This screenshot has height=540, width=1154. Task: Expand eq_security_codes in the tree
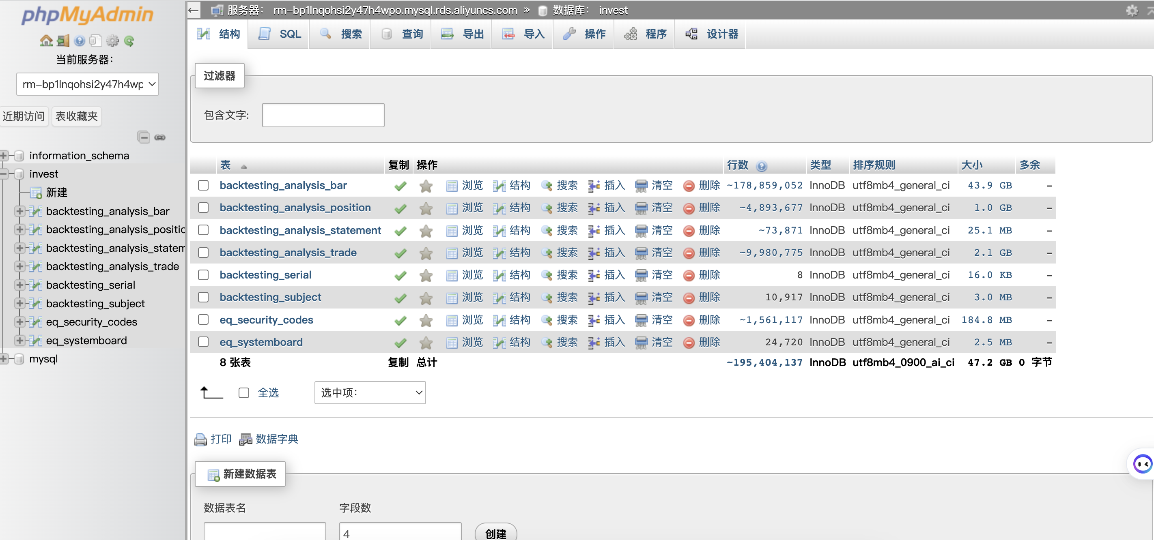coord(20,321)
